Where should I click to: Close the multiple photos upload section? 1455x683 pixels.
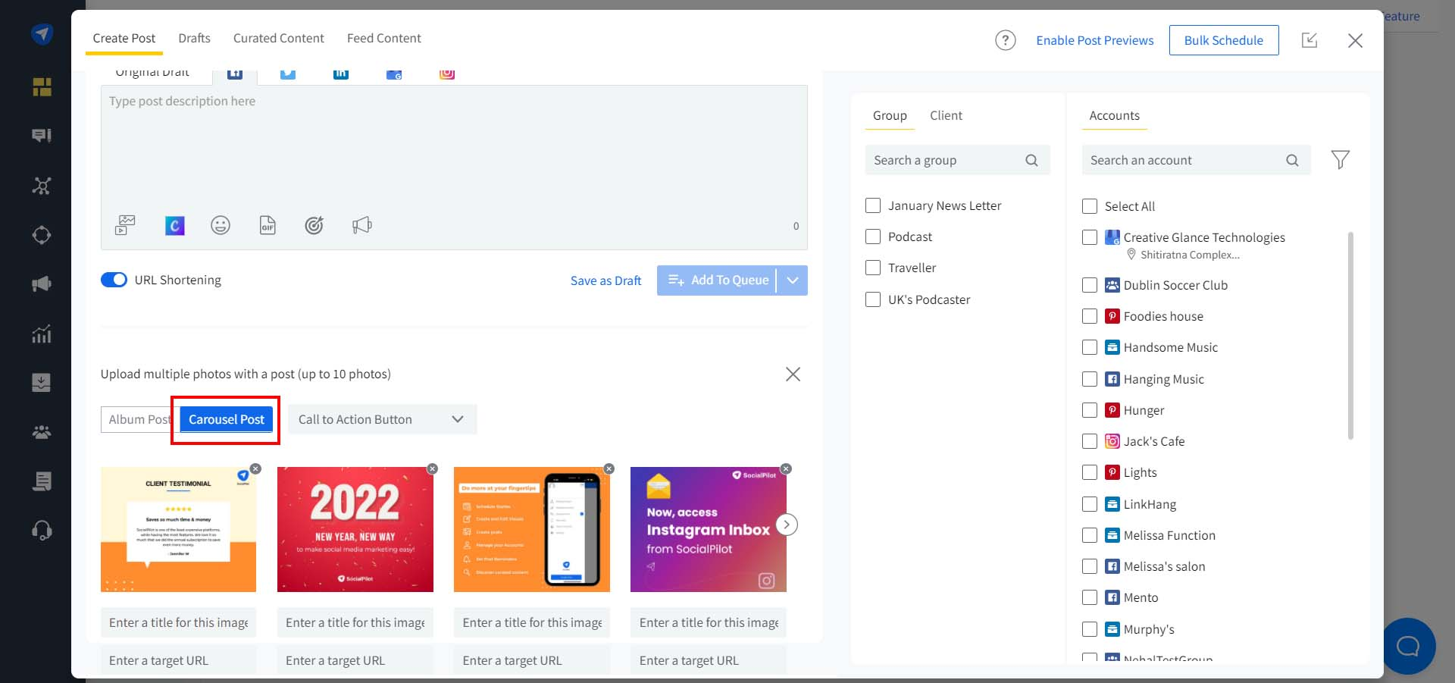(x=793, y=374)
